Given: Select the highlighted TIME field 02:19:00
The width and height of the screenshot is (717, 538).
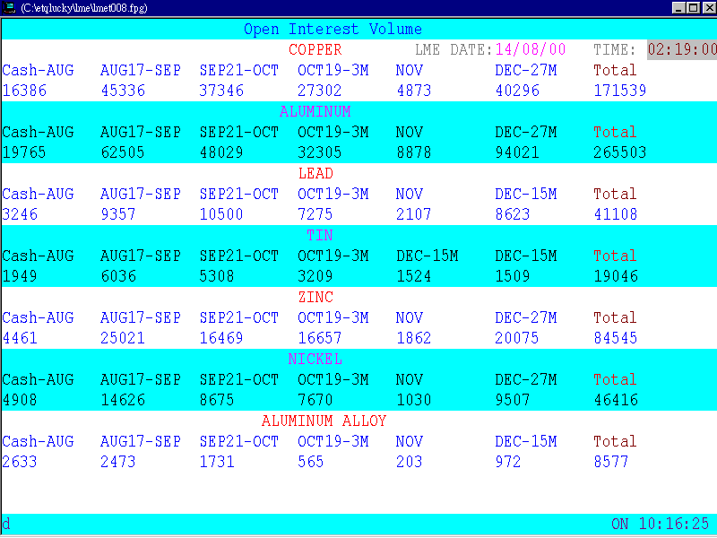Looking at the screenshot, I should point(680,49).
